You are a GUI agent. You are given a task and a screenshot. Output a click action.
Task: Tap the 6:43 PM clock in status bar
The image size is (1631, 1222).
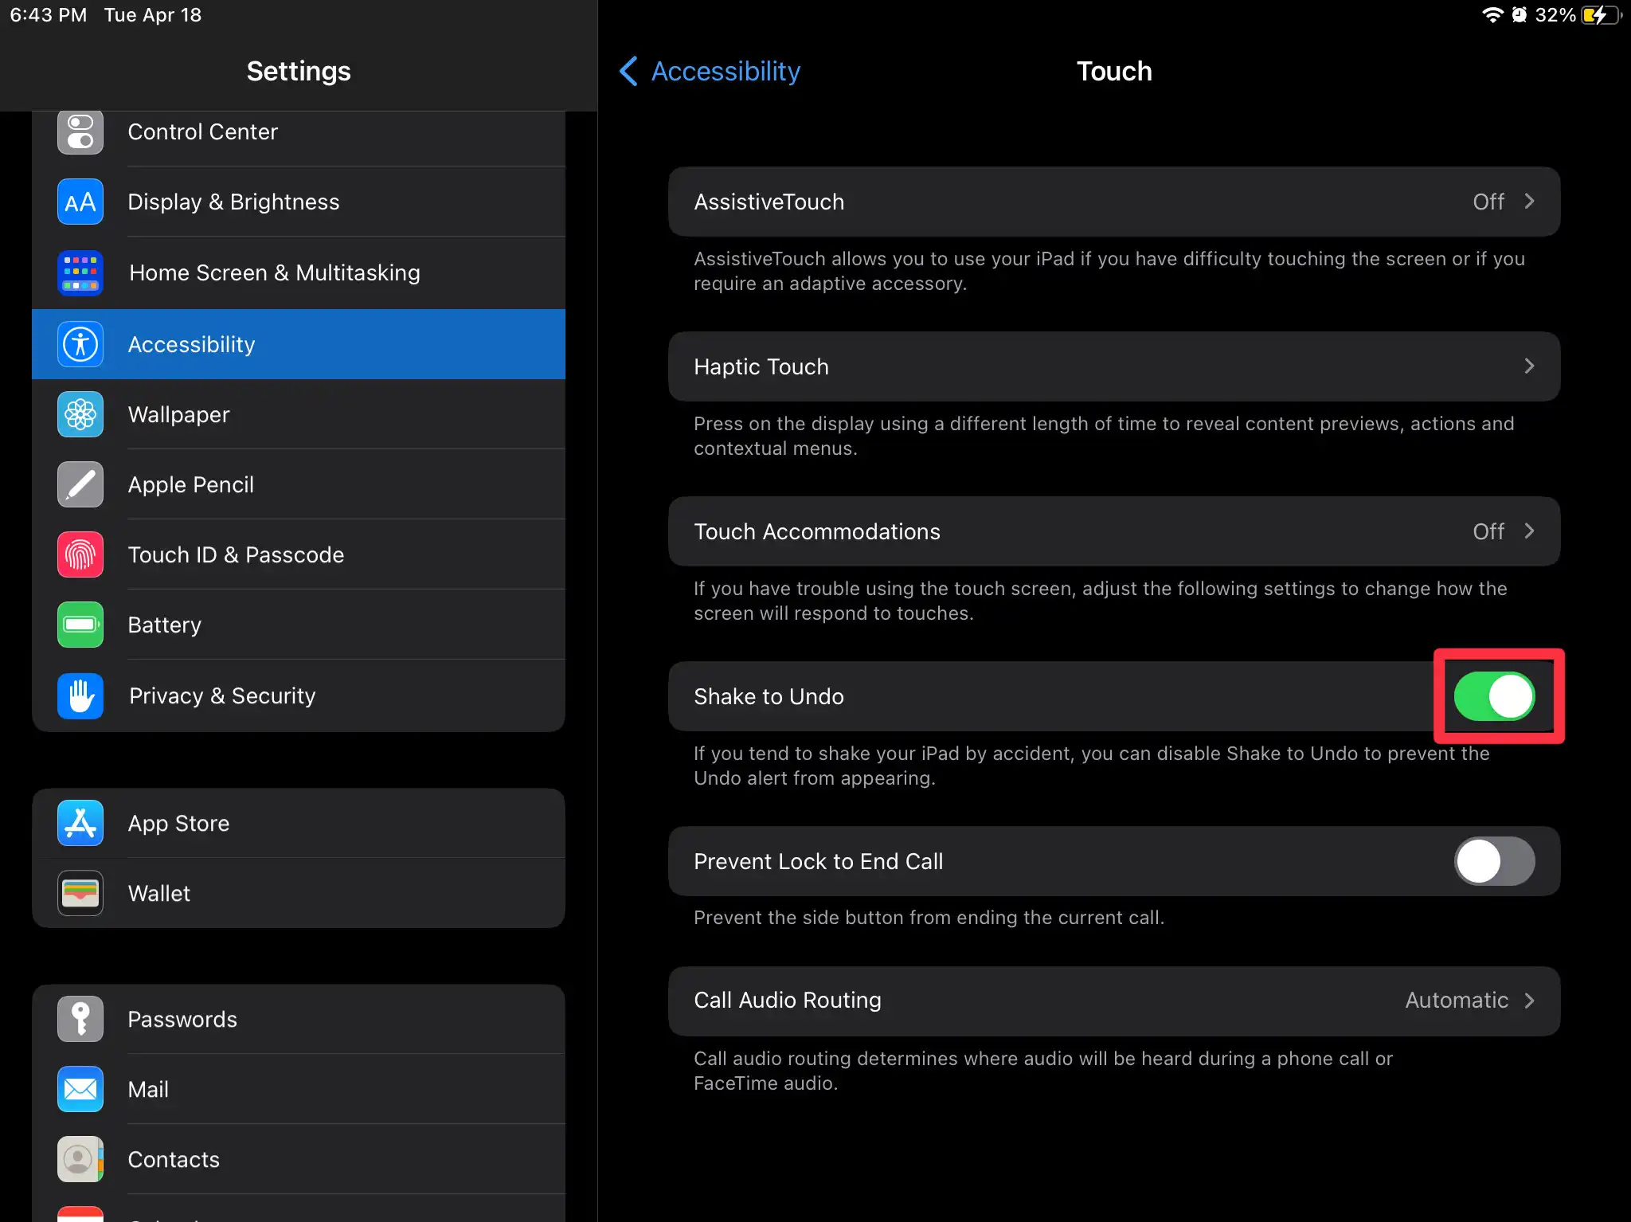tap(48, 15)
